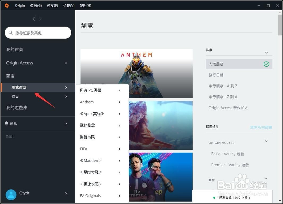Maximize the Origin window
The width and height of the screenshot is (283, 204).
[x=268, y=6]
